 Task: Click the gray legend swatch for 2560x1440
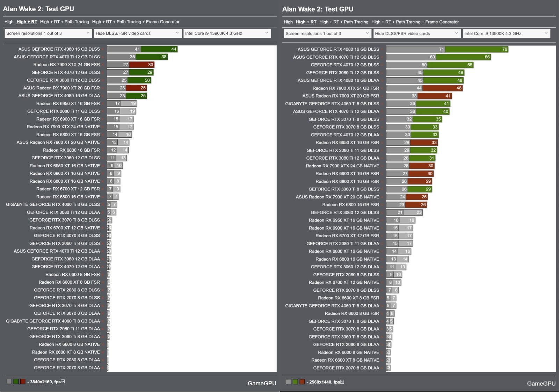click(x=288, y=382)
